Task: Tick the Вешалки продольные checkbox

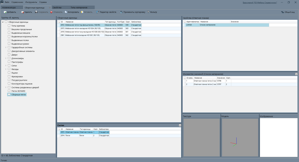Action: pos(9,29)
